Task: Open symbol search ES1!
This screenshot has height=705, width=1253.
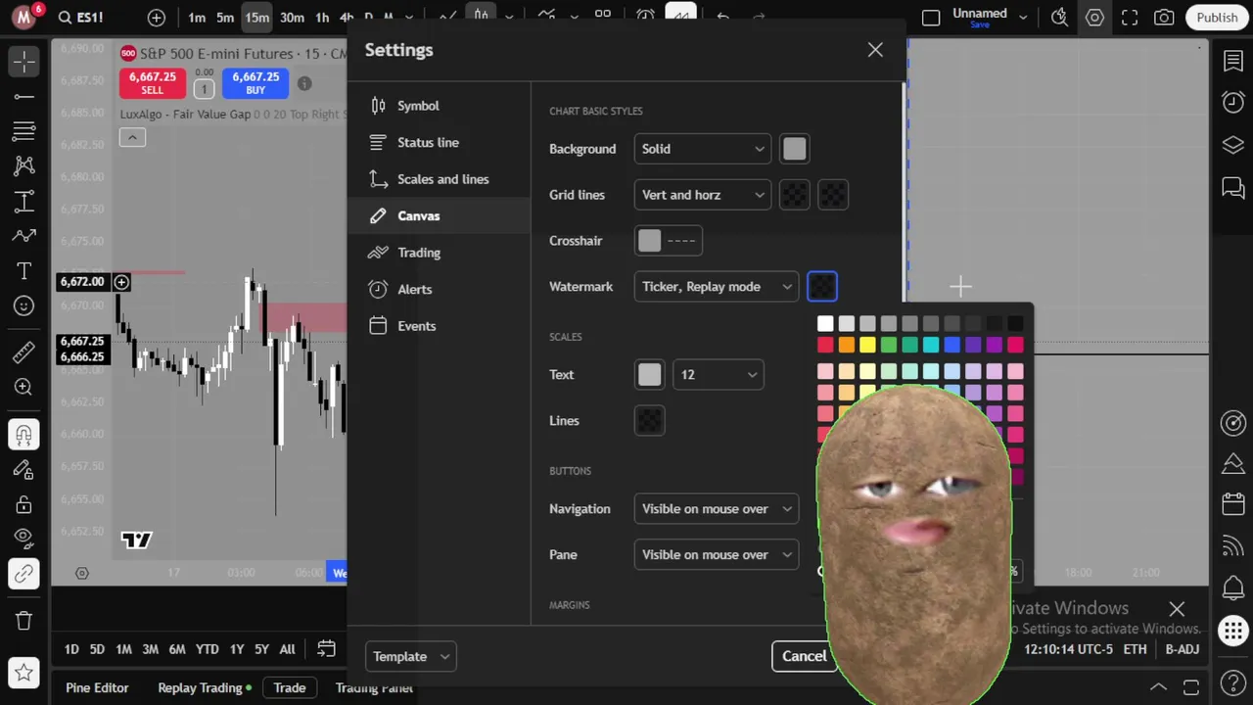Action: (80, 18)
